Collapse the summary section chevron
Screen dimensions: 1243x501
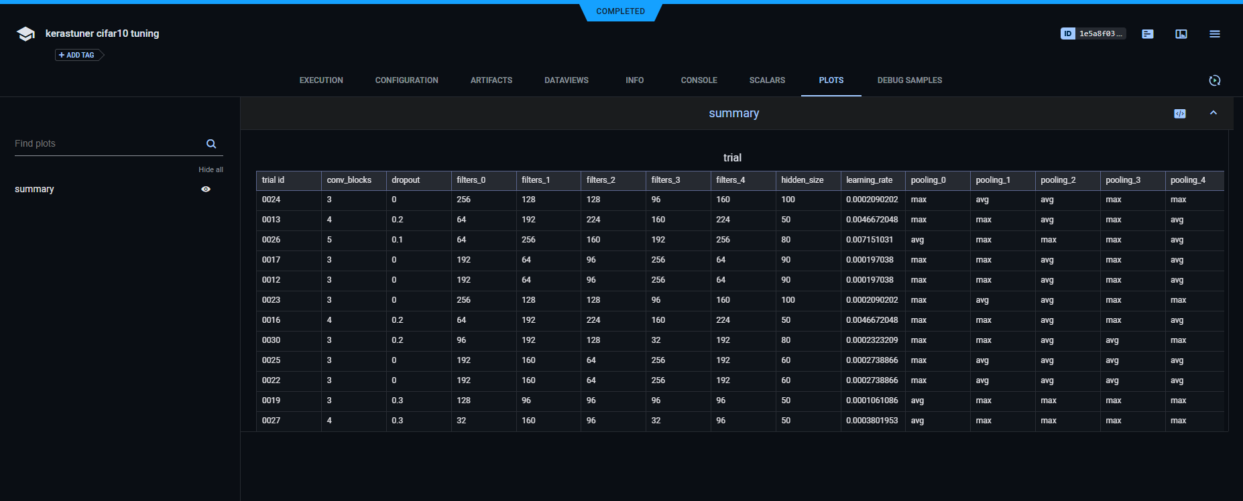1213,113
